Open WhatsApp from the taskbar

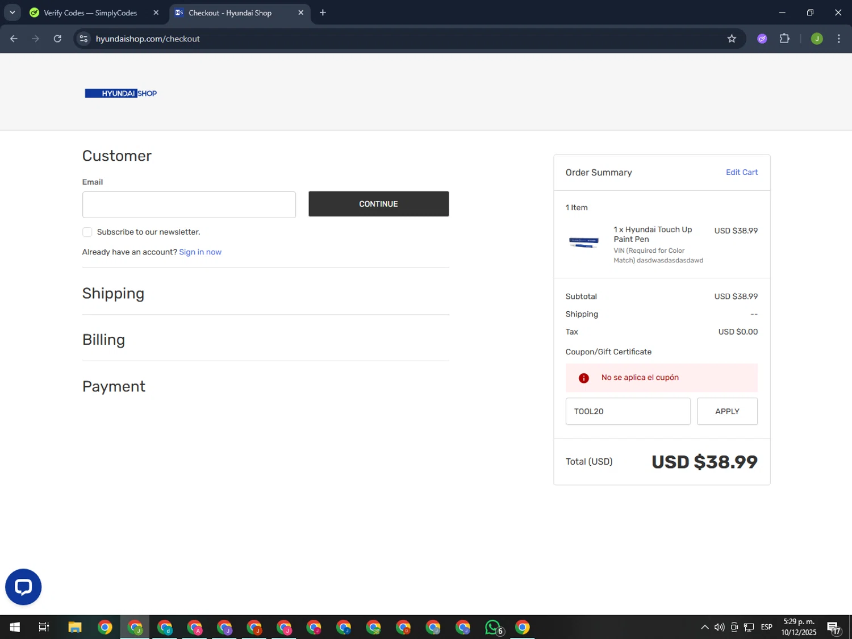pos(493,627)
